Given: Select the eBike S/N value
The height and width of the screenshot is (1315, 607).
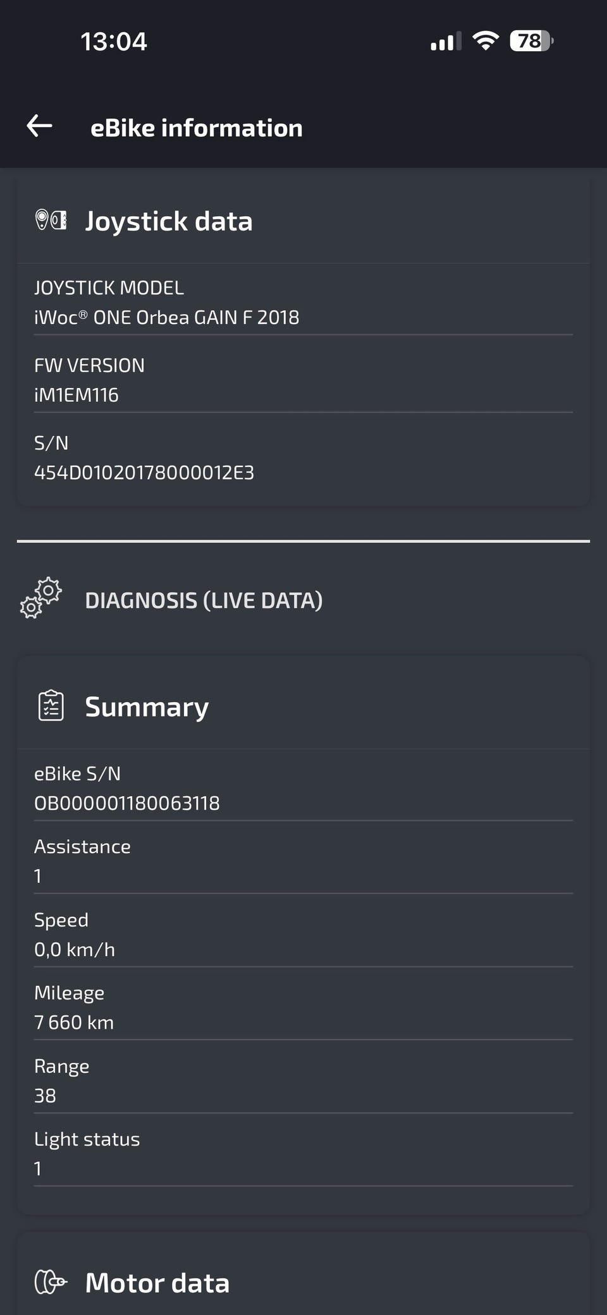Looking at the screenshot, I should pos(127,803).
